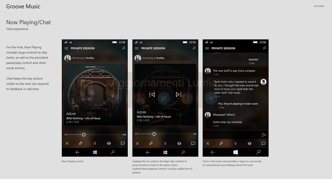This screenshot has height=190, width=332.
Task: Open hamburger menu on the chat phone
Action: click(x=207, y=48)
